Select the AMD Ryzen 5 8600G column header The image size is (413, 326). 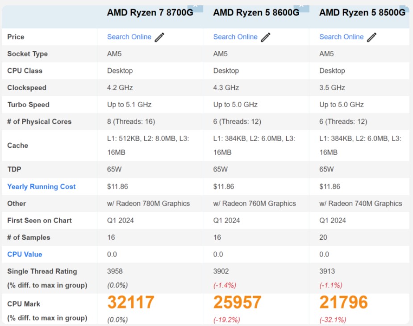[x=256, y=13]
